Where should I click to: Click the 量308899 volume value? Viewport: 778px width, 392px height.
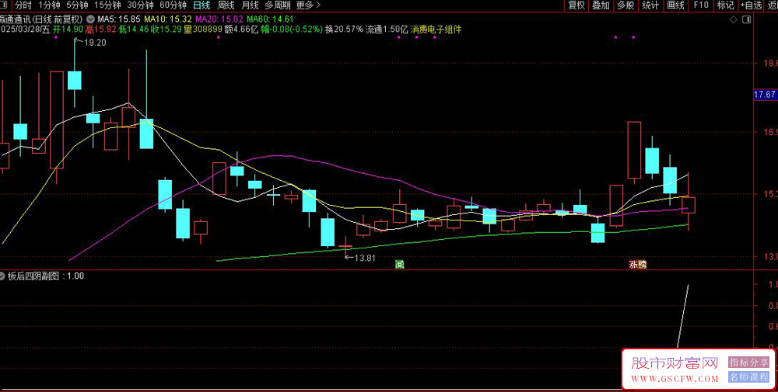[202, 29]
